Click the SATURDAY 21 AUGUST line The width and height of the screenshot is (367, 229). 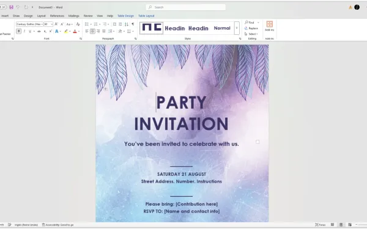pos(182,174)
